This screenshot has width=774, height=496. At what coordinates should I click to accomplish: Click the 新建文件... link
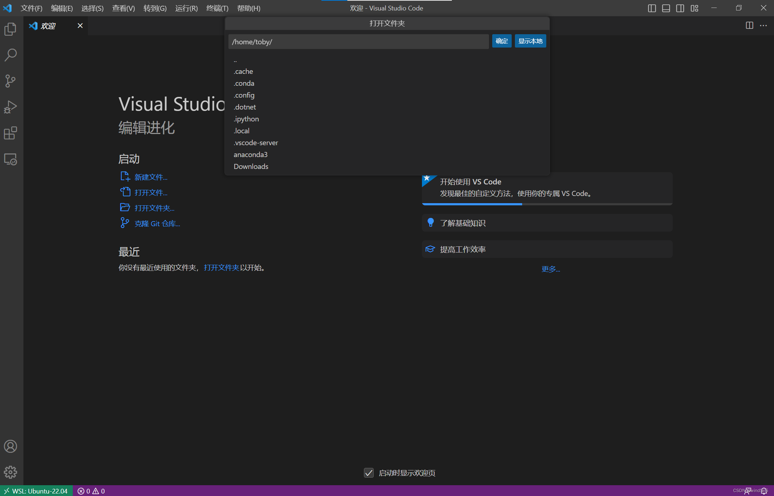(151, 177)
